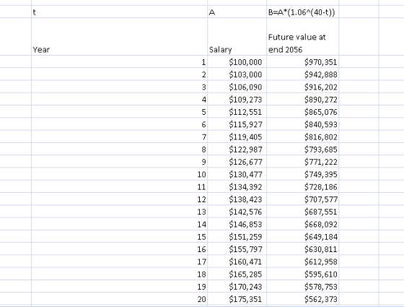Screen dimensions: 404x307
Task: Click the column header cell "A"
Action: click(x=237, y=12)
